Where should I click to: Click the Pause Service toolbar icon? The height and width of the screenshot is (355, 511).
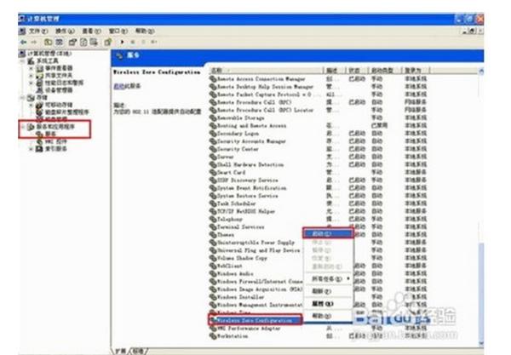click(x=143, y=42)
